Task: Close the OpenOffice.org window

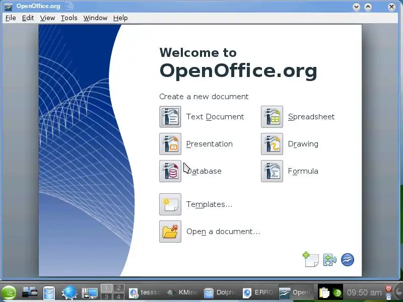Action: click(391, 7)
